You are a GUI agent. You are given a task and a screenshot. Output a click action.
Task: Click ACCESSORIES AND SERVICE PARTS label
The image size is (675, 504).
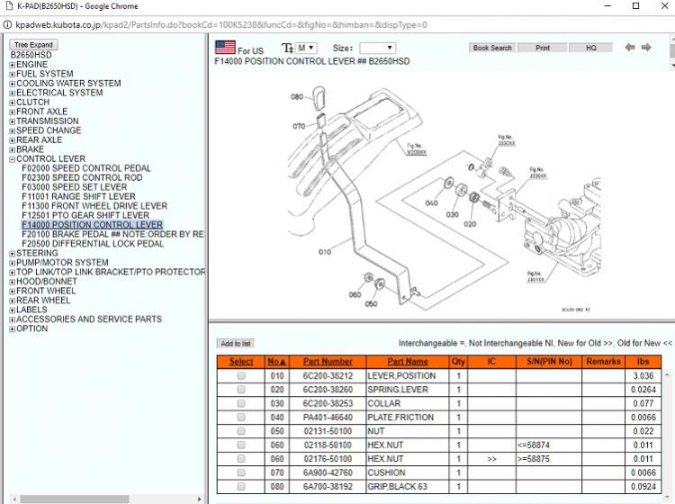tap(89, 319)
